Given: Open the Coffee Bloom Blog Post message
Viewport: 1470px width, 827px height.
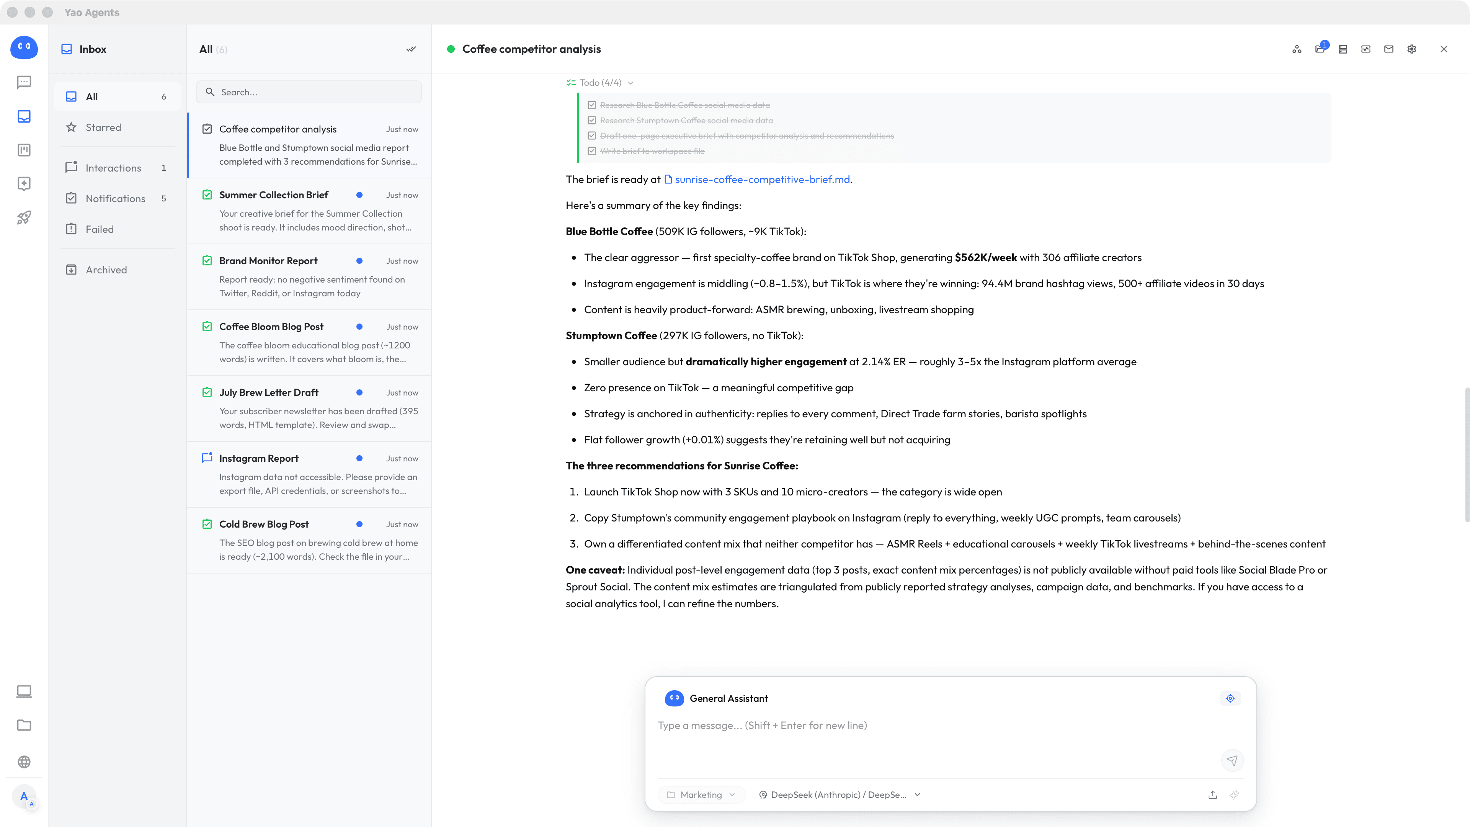Looking at the screenshot, I should [x=309, y=343].
